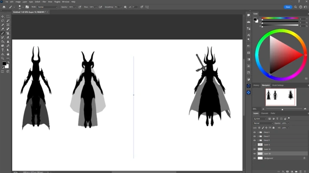Click the add layer style fx icon

[x=283, y=171]
